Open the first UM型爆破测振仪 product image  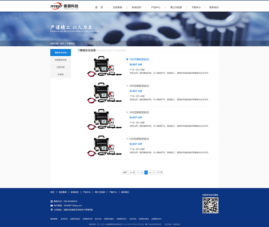(x=104, y=66)
